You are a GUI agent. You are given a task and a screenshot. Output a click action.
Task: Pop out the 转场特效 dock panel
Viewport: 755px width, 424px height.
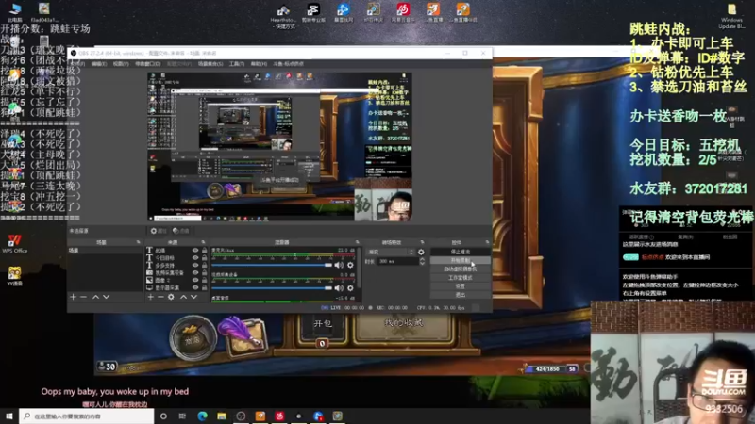[x=422, y=242]
